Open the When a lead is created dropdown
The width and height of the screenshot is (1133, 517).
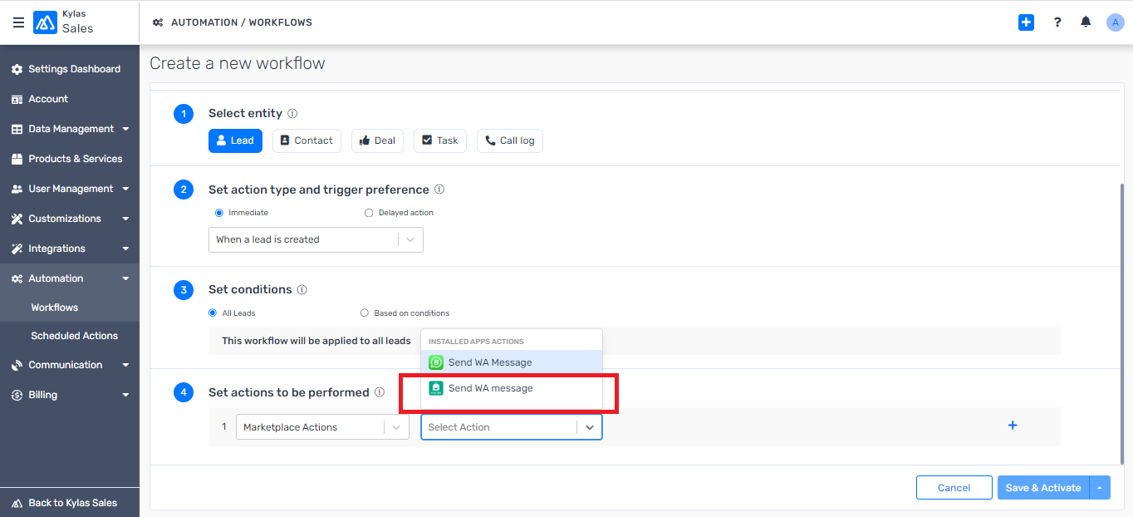click(x=316, y=239)
